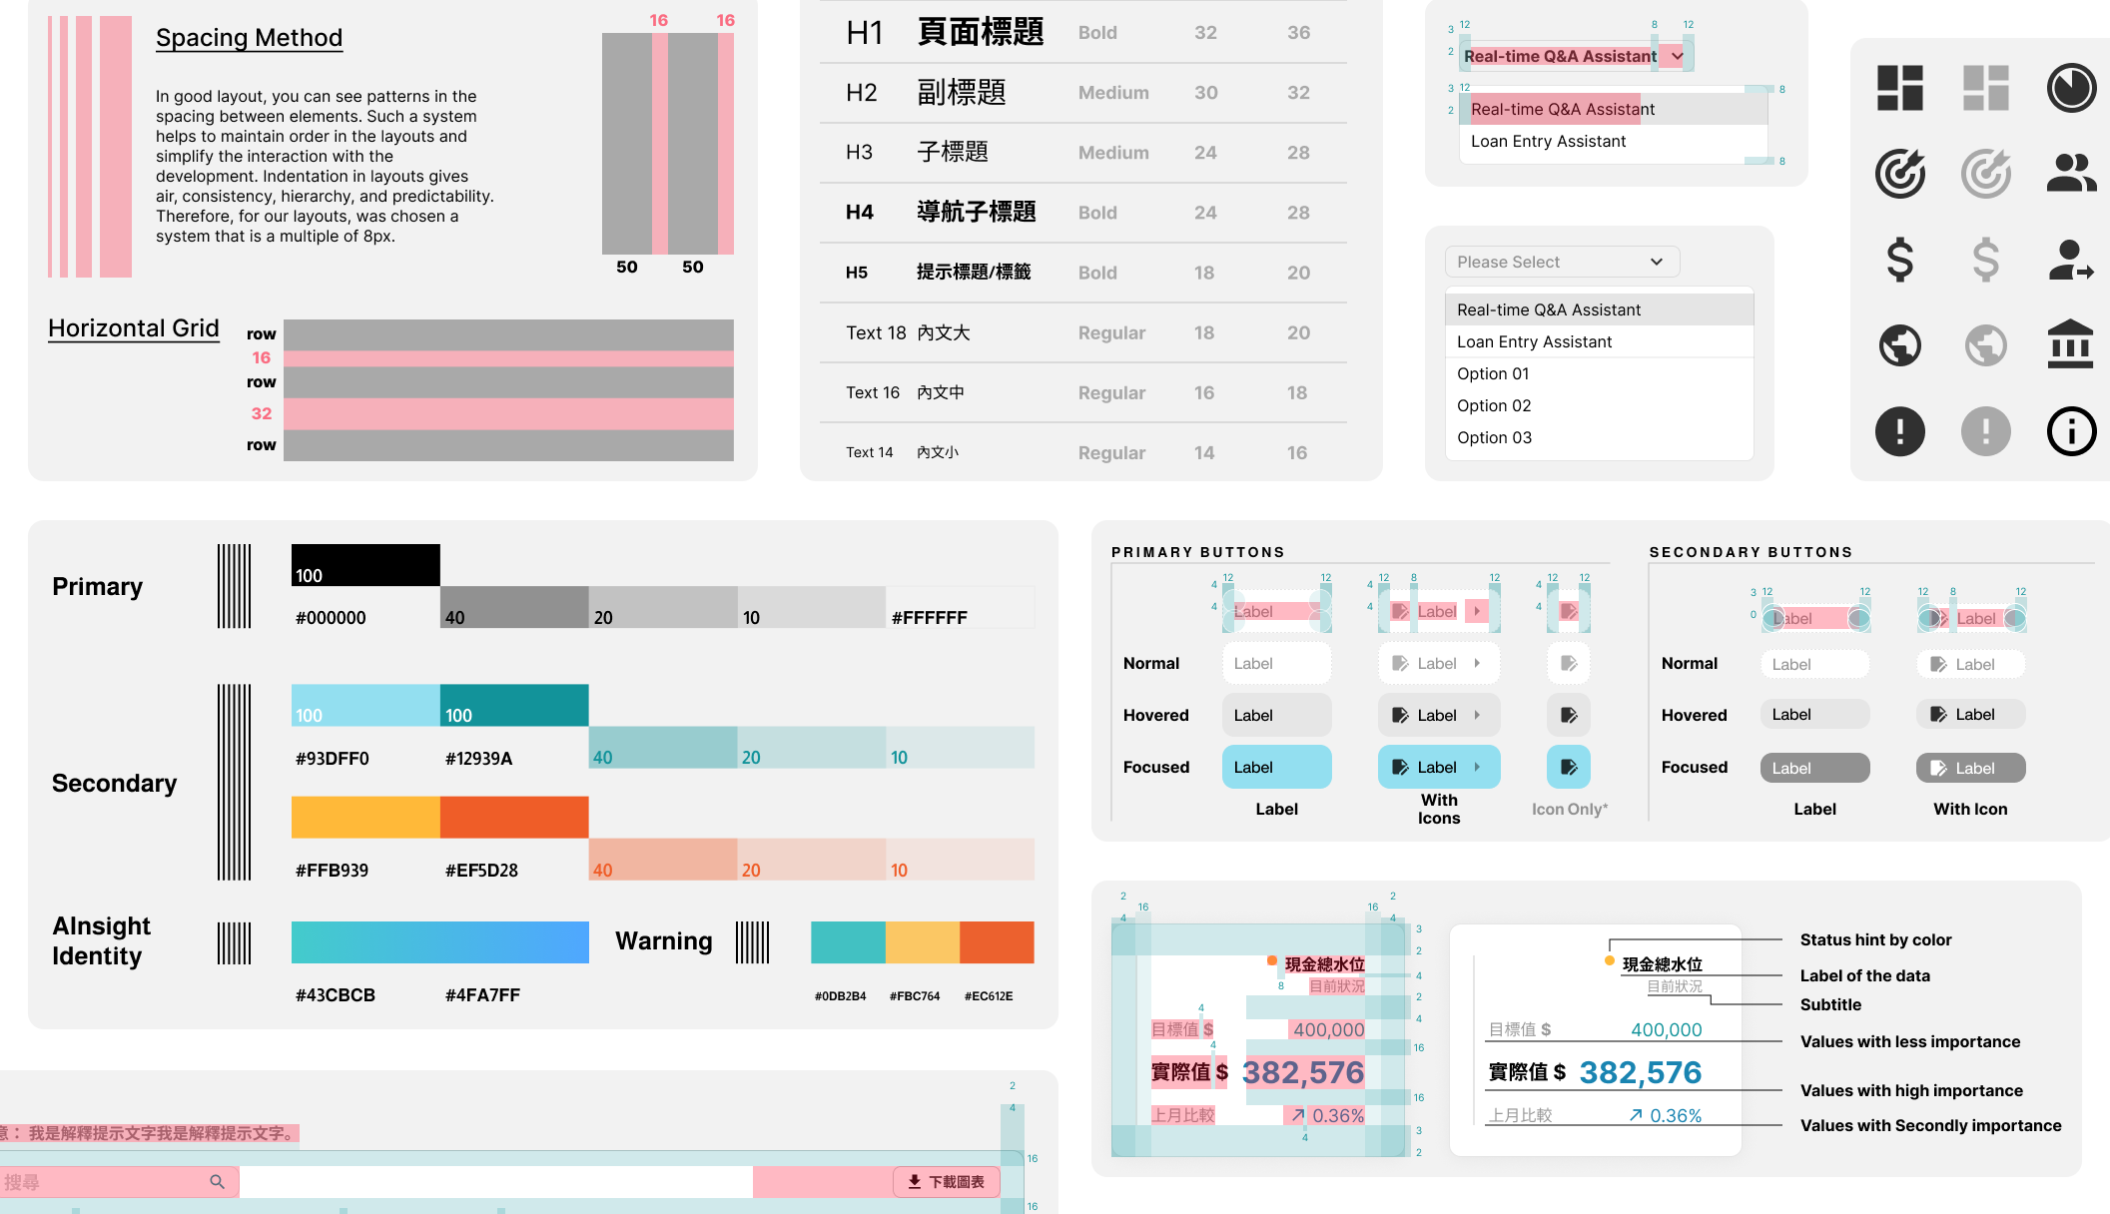The width and height of the screenshot is (2110, 1214).
Task: Select the gray target with arrow icon
Action: pos(1985,173)
